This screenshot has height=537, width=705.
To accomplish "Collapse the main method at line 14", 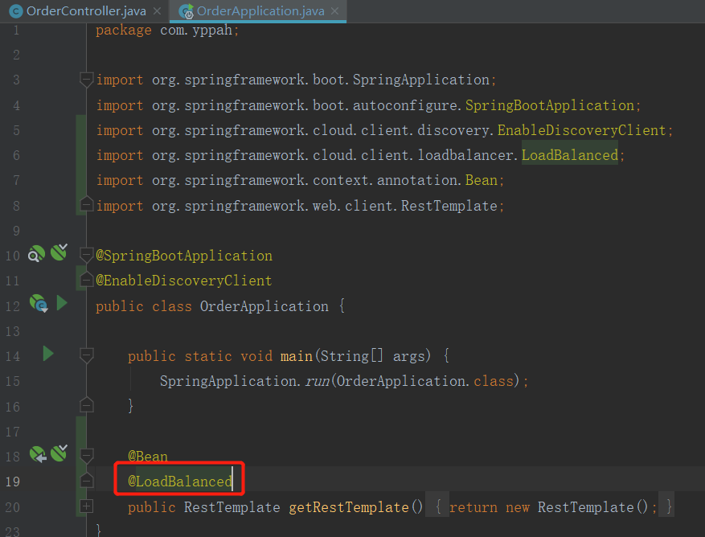I will pyautogui.click(x=86, y=356).
